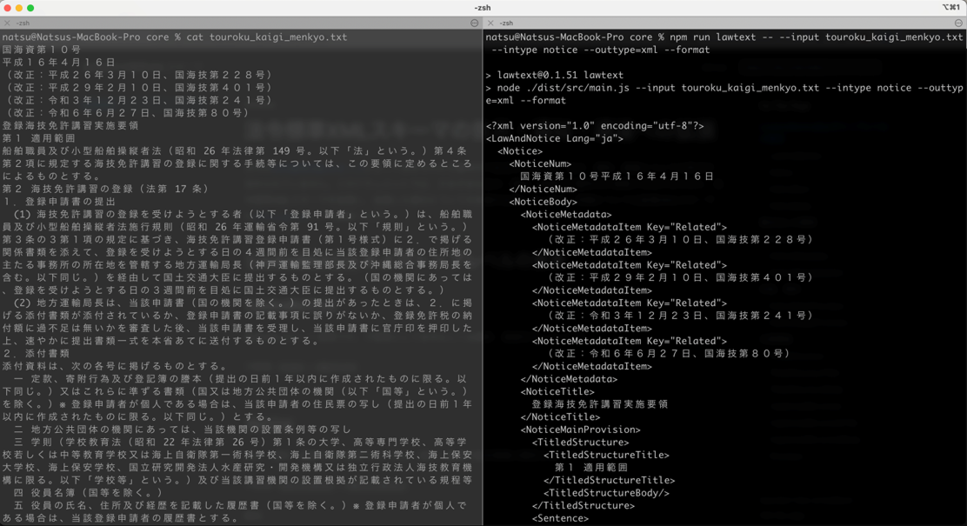This screenshot has height=526, width=967.
Task: Close the right terminal pane with its X icon
Action: (491, 23)
